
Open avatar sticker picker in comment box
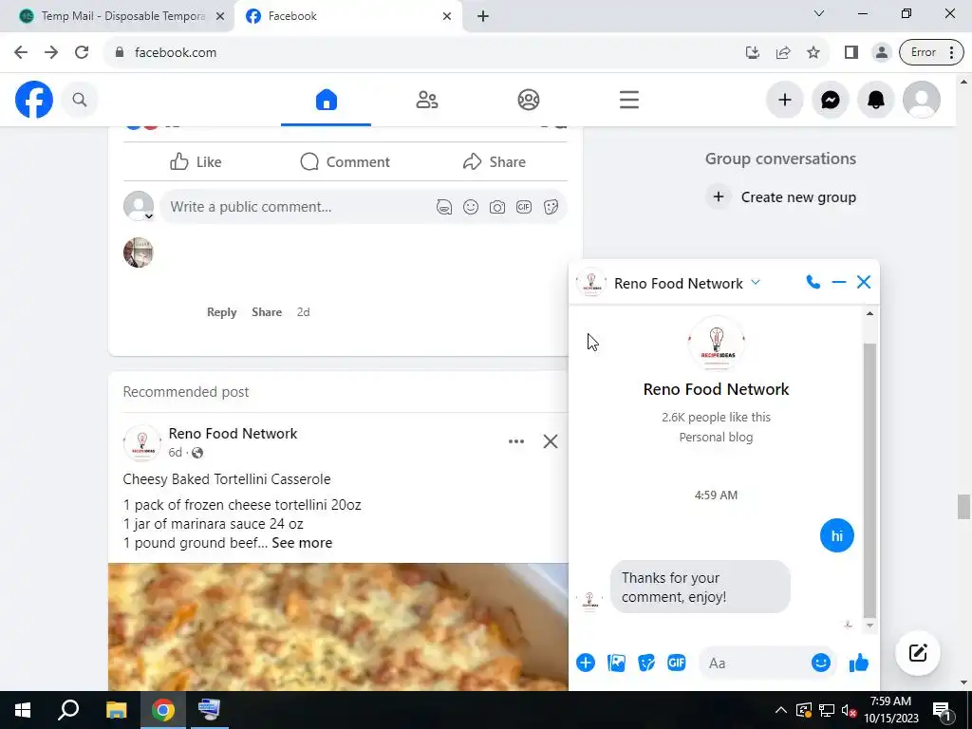tap(444, 207)
